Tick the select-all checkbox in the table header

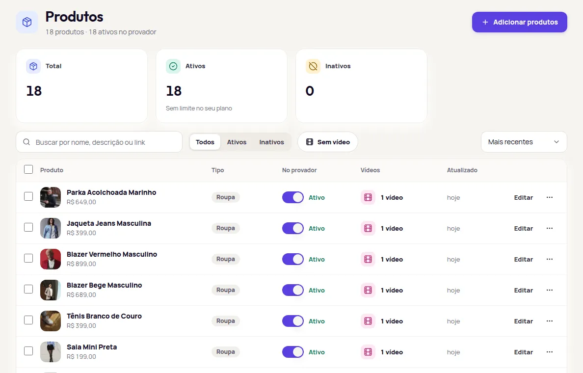click(x=28, y=170)
